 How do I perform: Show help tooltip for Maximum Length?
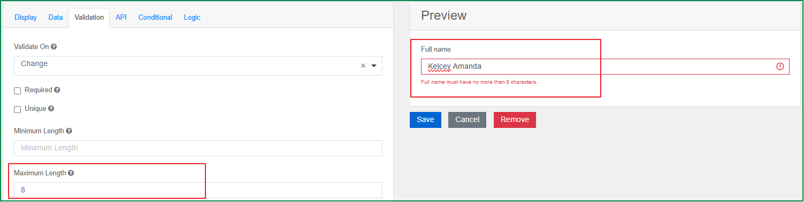71,173
